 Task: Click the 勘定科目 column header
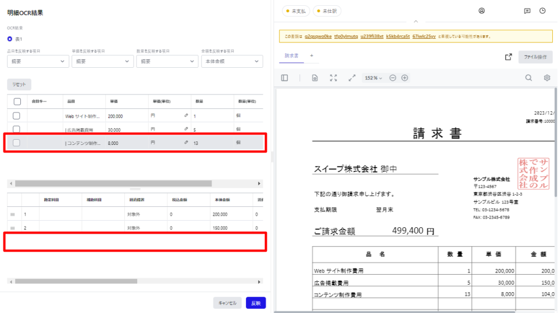60,200
